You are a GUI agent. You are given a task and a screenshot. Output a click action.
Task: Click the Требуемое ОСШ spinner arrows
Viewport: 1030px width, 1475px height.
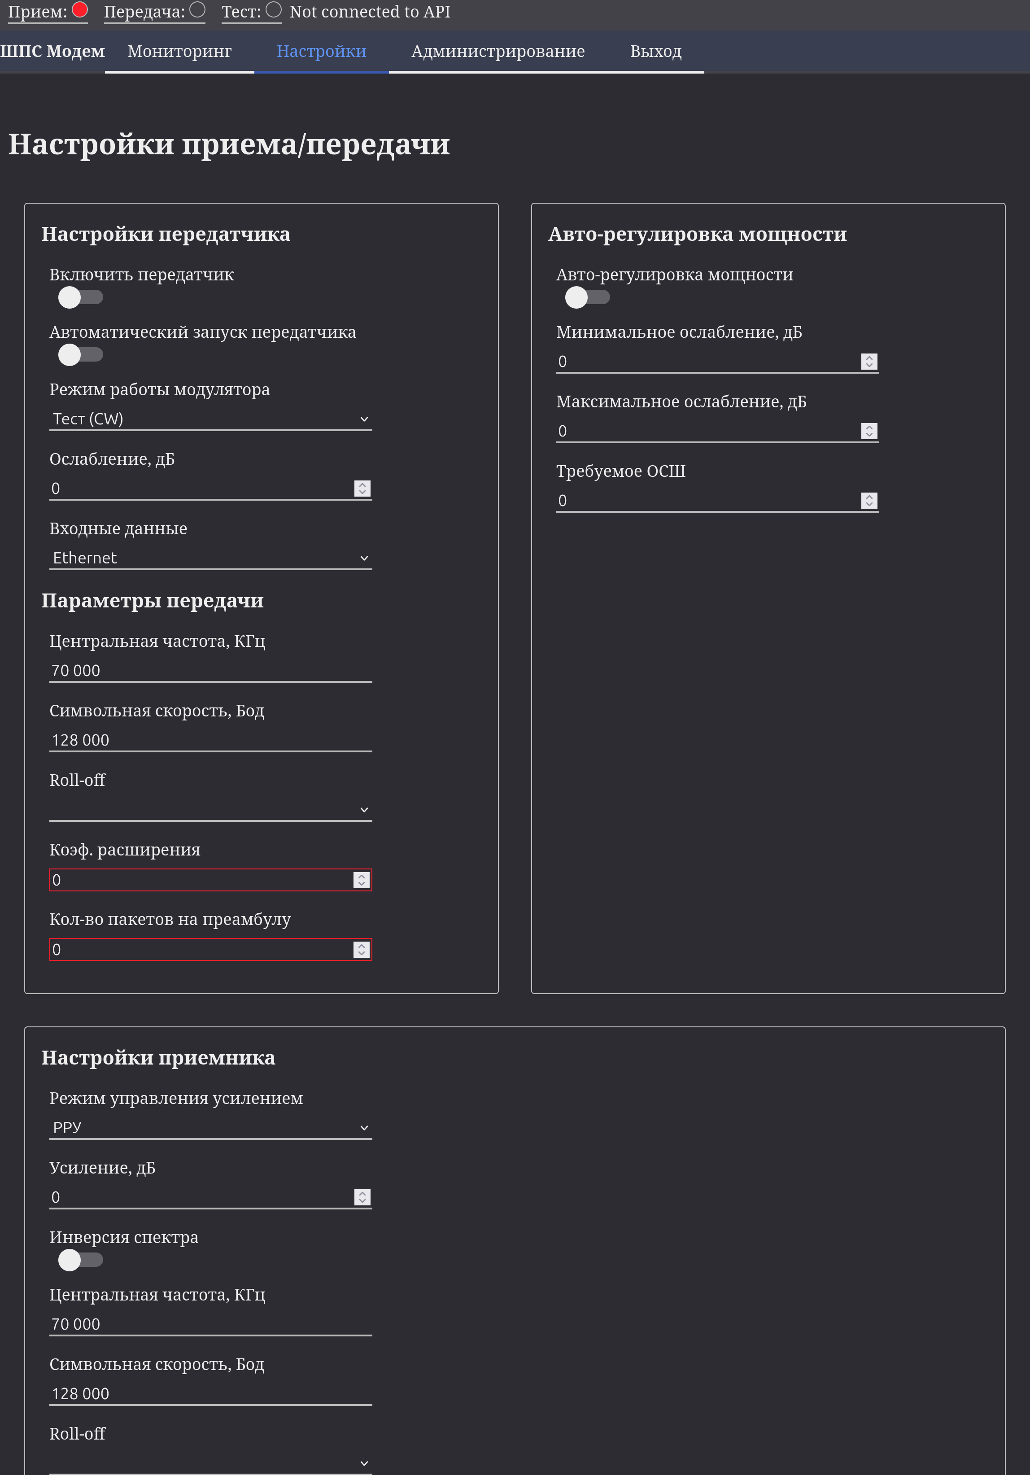tap(869, 501)
